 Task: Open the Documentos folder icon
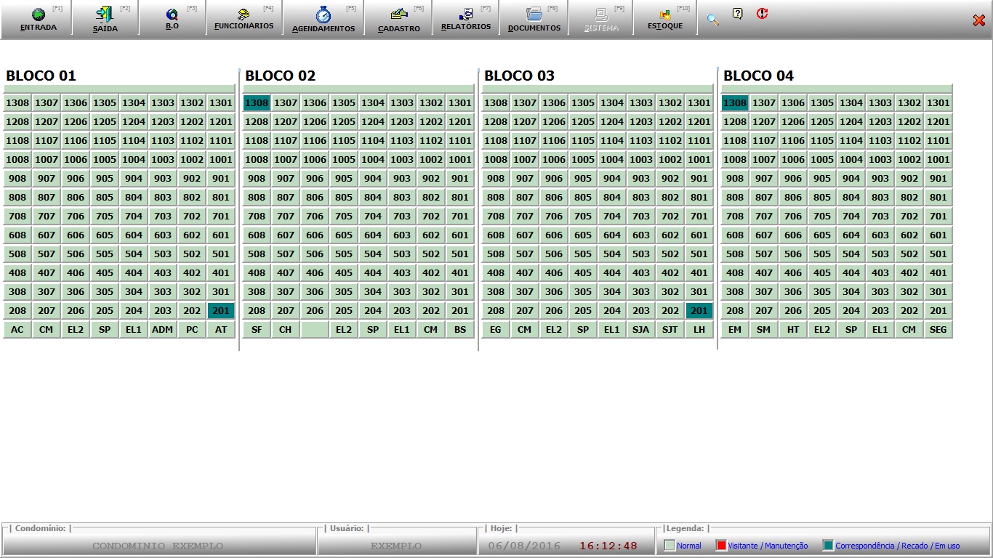[x=534, y=19]
